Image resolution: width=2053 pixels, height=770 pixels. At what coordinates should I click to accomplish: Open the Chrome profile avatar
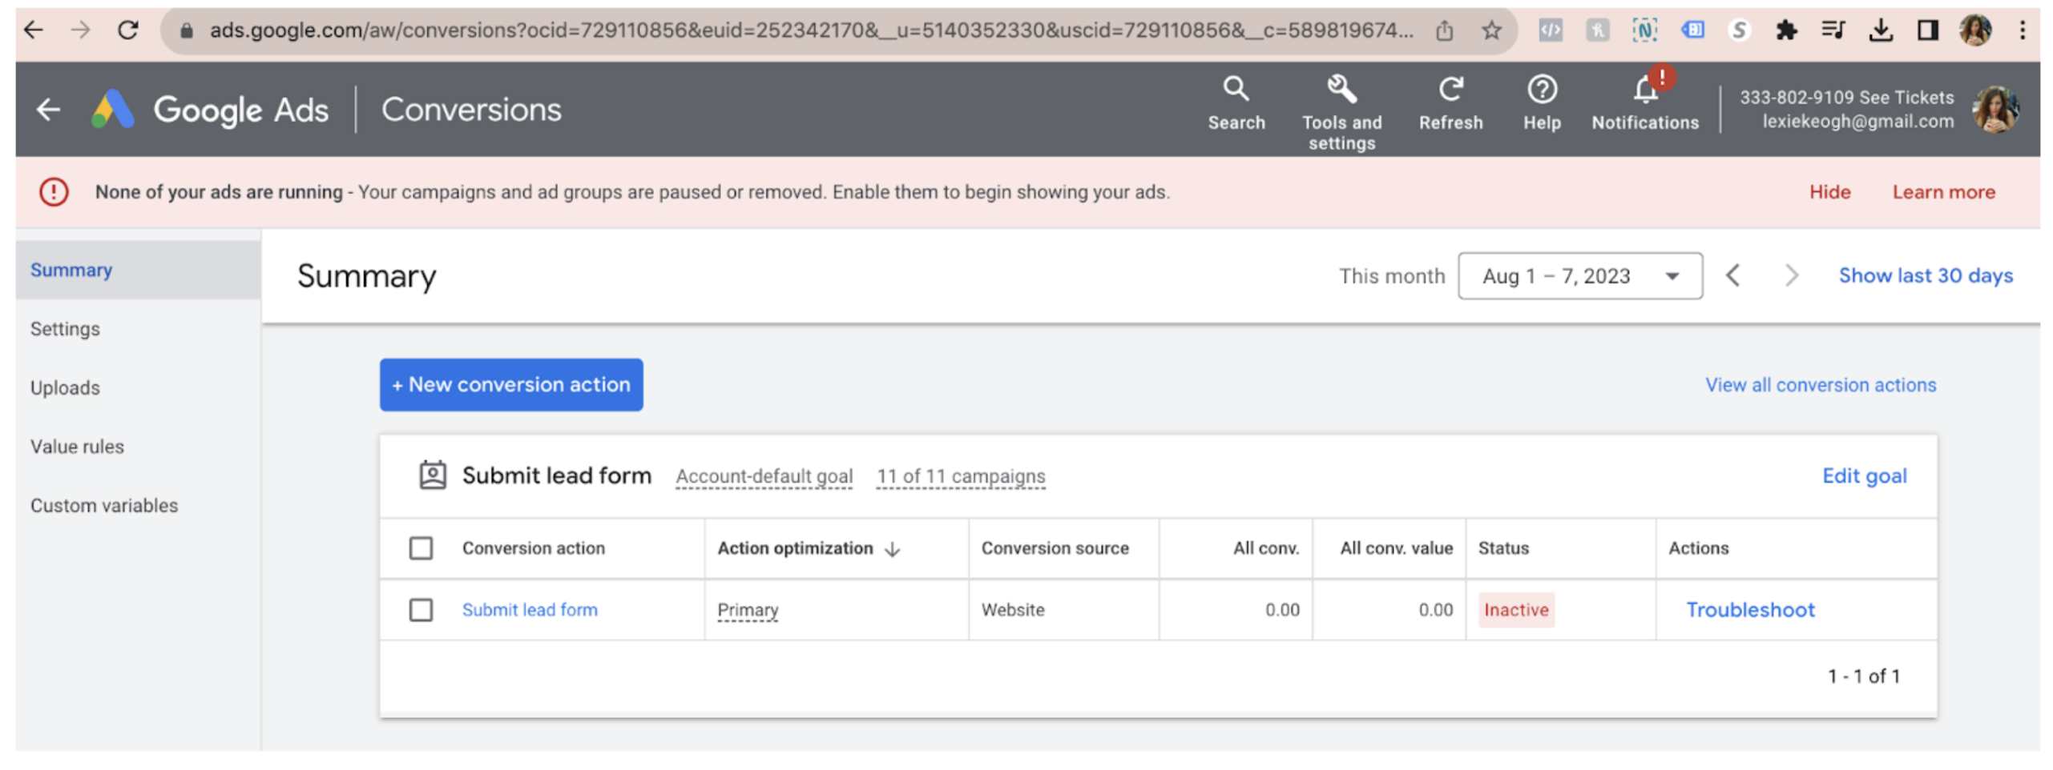coord(1974,30)
